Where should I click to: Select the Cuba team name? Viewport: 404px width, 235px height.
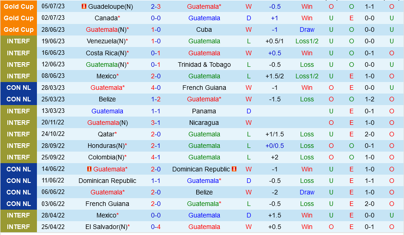pyautogui.click(x=204, y=29)
